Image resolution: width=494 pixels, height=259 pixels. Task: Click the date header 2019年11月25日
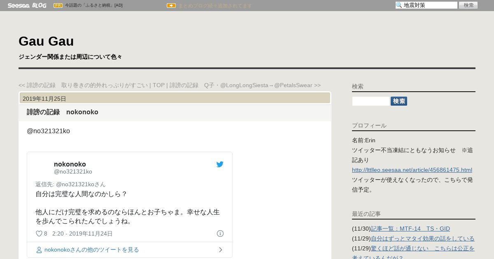point(44,99)
